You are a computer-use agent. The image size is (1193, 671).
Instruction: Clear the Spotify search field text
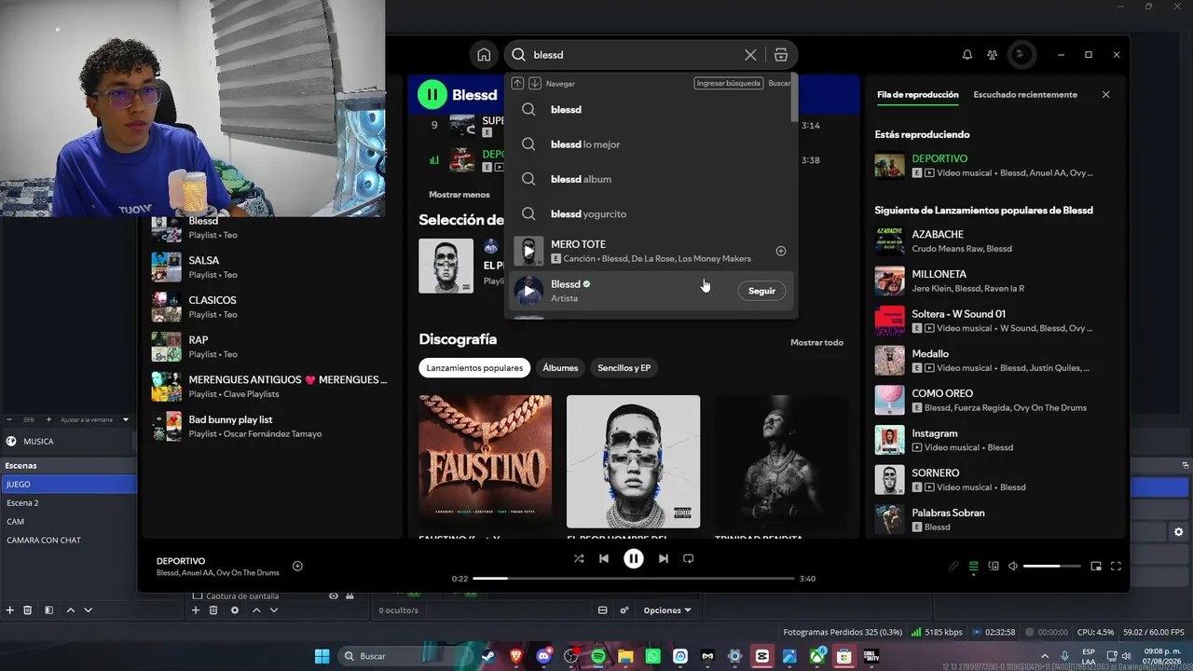point(750,55)
